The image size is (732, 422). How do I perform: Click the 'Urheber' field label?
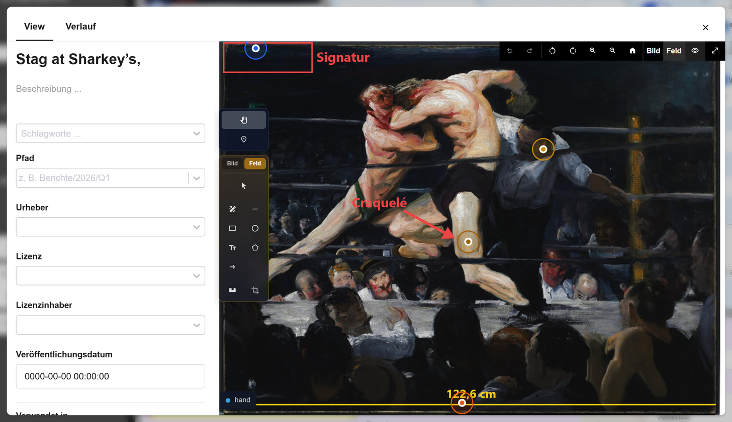point(32,207)
